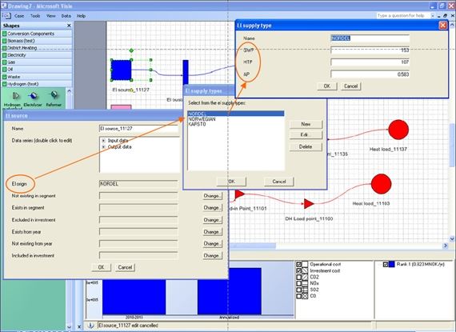Click the New button in El supply types
The height and width of the screenshot is (332, 456).
tap(306, 124)
